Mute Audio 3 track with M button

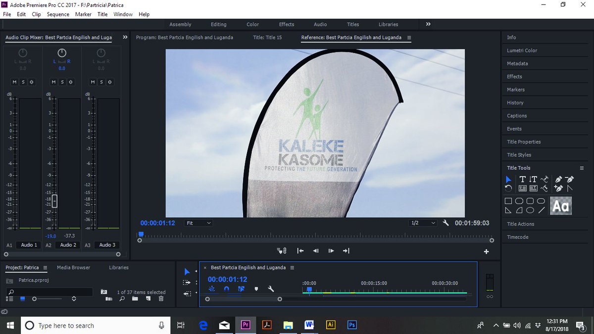coord(93,82)
